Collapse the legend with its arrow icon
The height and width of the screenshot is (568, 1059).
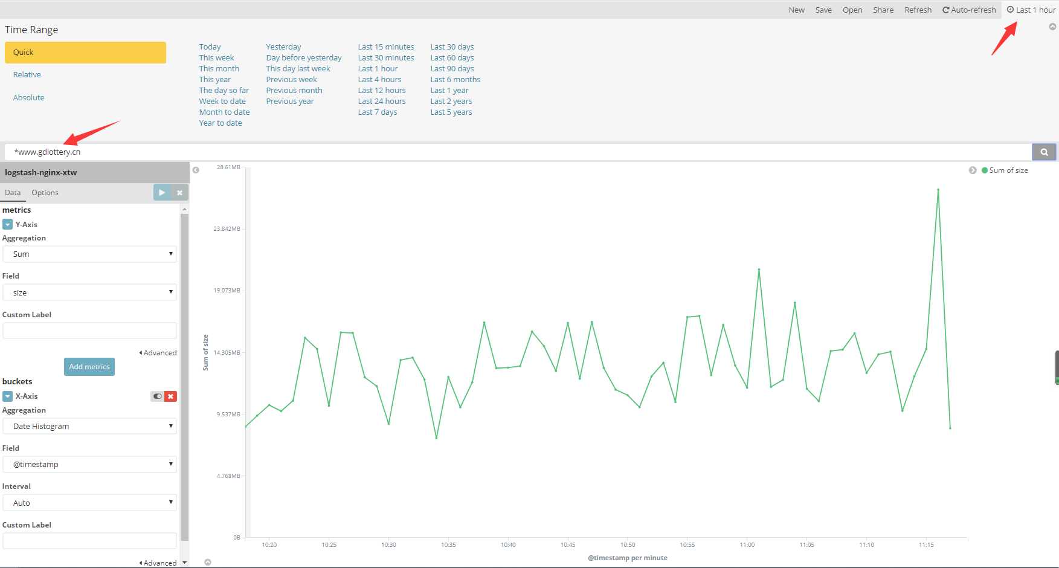[x=973, y=170]
